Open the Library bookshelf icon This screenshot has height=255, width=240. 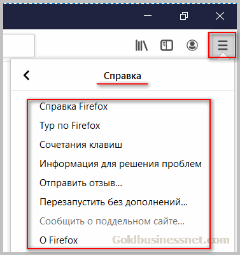[141, 45]
